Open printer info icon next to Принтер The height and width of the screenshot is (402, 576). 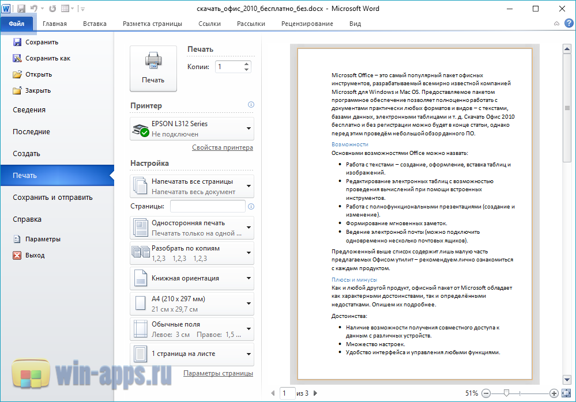coord(251,105)
